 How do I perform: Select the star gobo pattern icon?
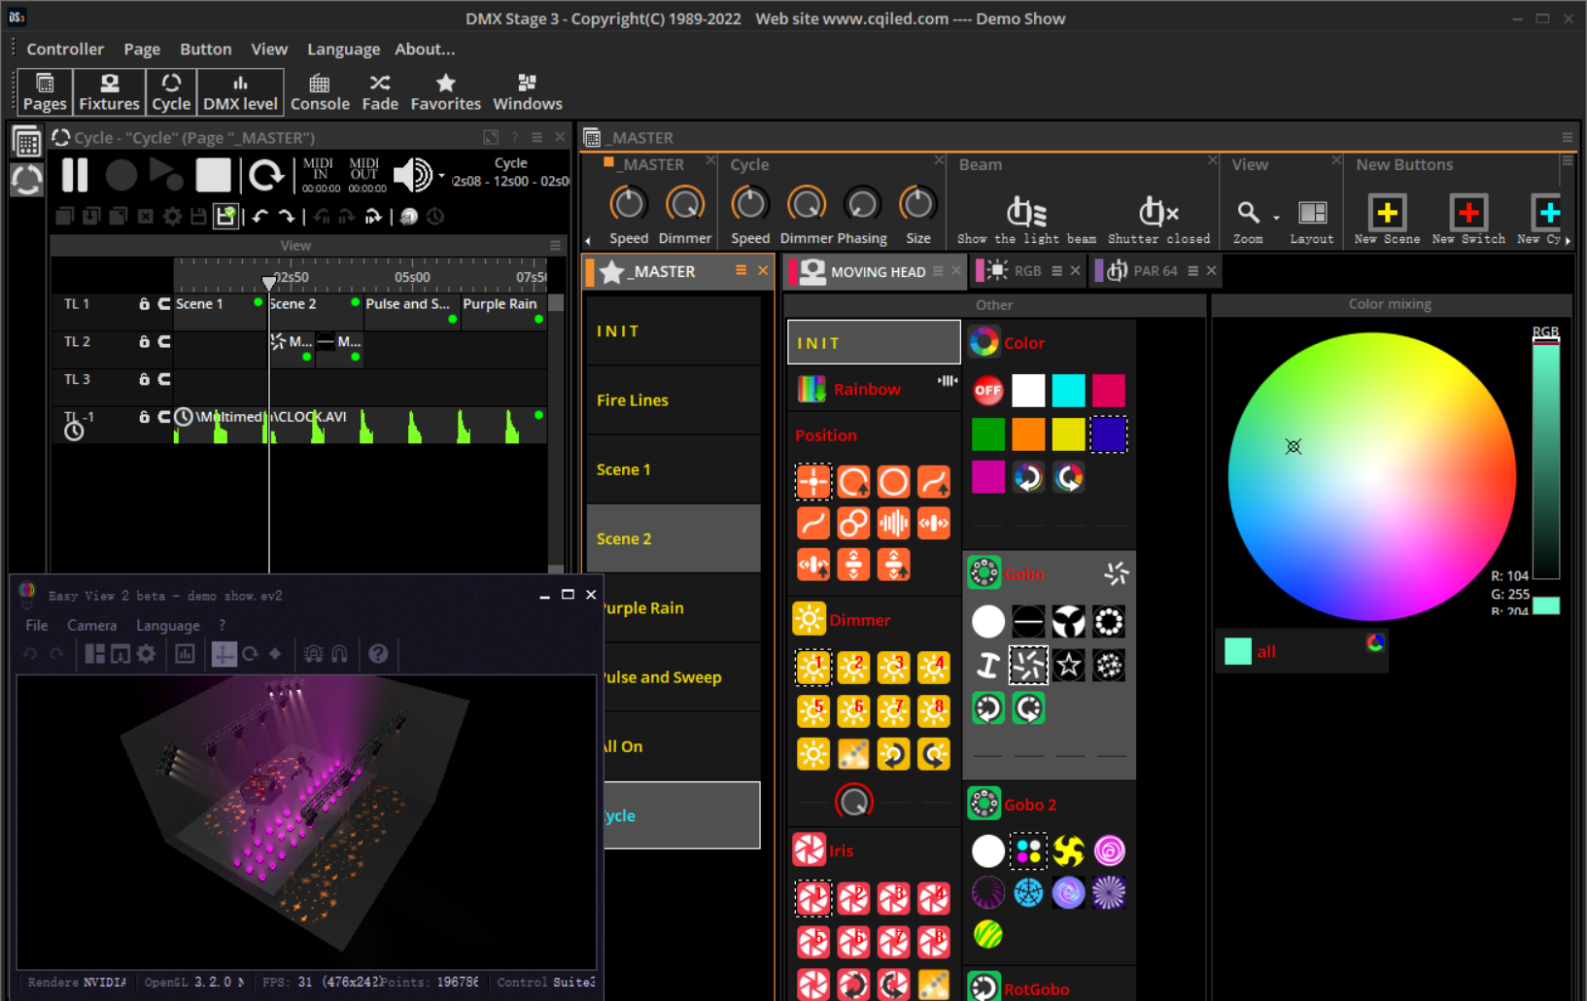(1068, 666)
